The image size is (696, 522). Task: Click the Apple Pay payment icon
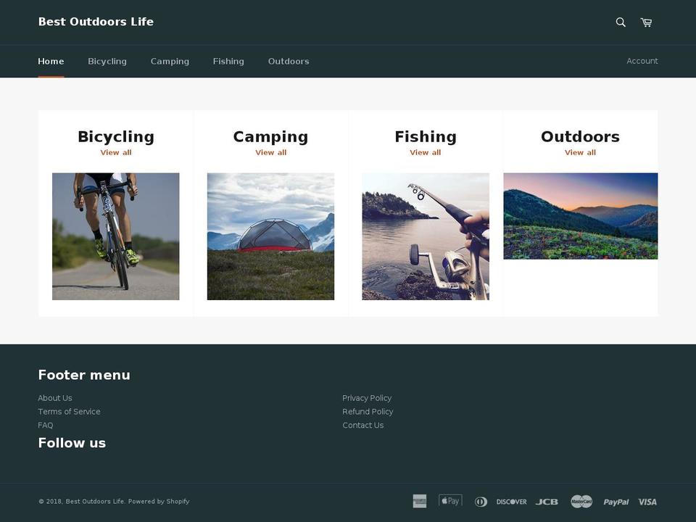tap(450, 500)
